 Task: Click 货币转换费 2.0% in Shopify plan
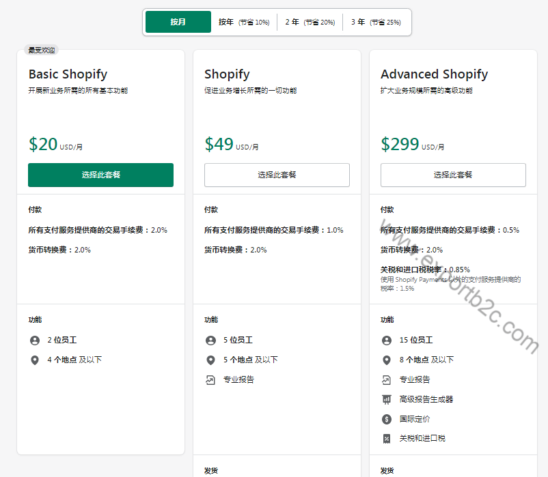(x=236, y=250)
